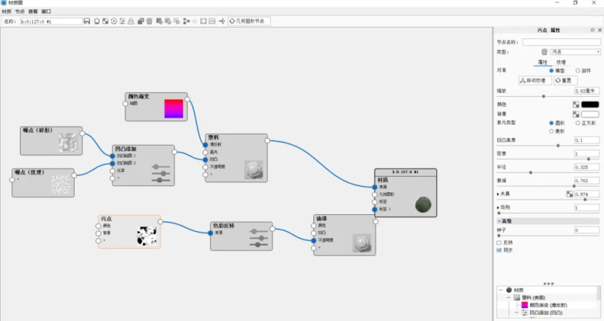Open the 节点 menu
The width and height of the screenshot is (604, 321).
(19, 12)
